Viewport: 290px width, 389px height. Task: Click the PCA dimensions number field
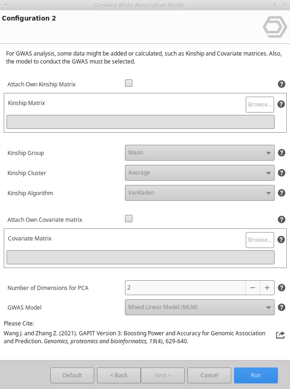point(185,288)
